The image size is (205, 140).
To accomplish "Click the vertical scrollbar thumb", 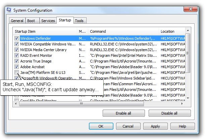I will point(188,53).
